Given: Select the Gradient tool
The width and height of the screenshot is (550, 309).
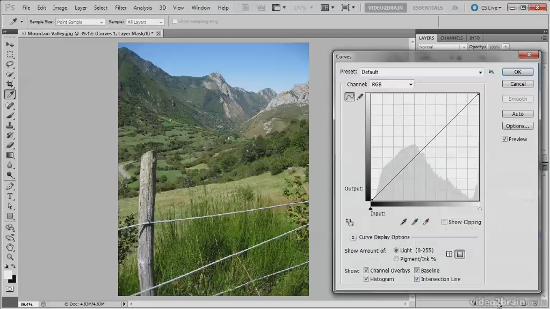Looking at the screenshot, I should [10, 155].
